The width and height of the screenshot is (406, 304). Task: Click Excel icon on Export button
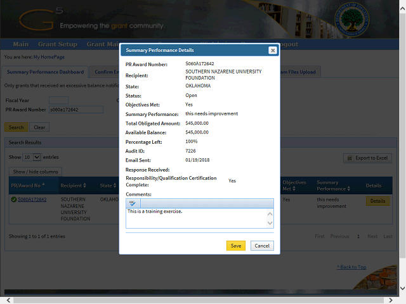click(x=350, y=158)
